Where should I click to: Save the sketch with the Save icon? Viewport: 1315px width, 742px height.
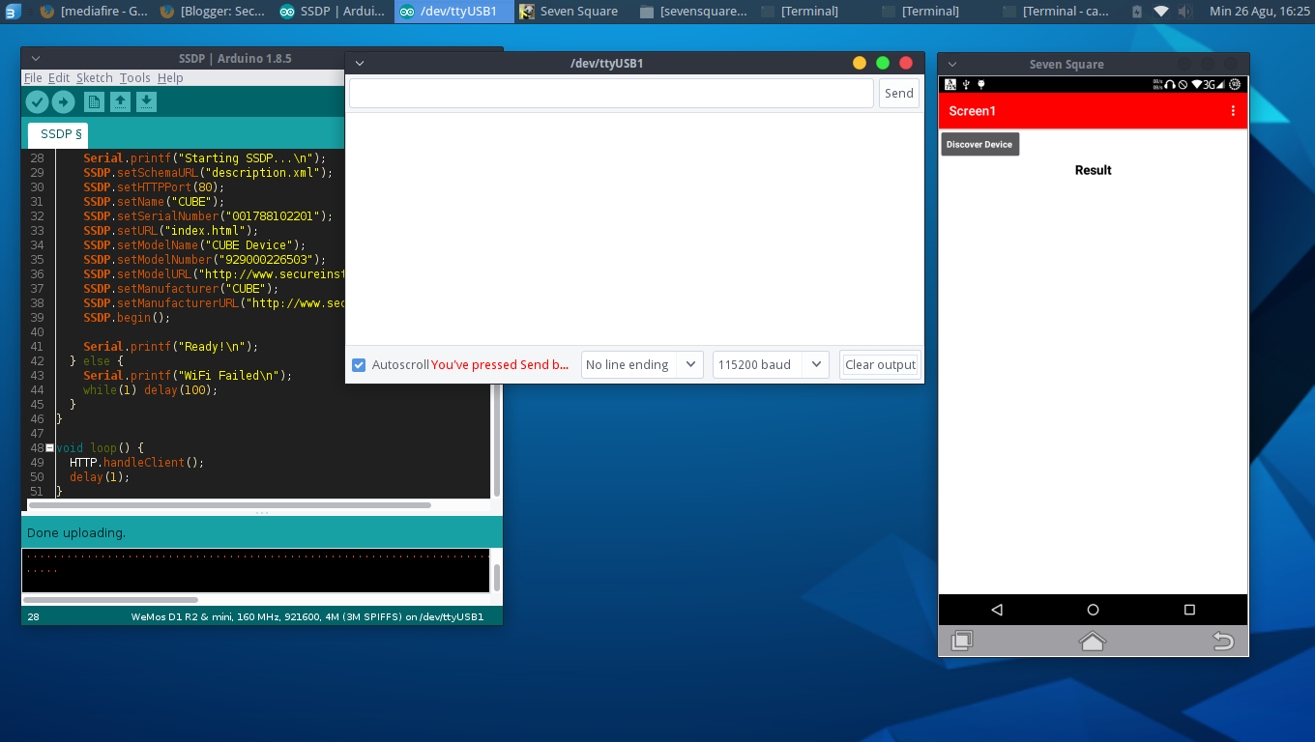click(146, 100)
